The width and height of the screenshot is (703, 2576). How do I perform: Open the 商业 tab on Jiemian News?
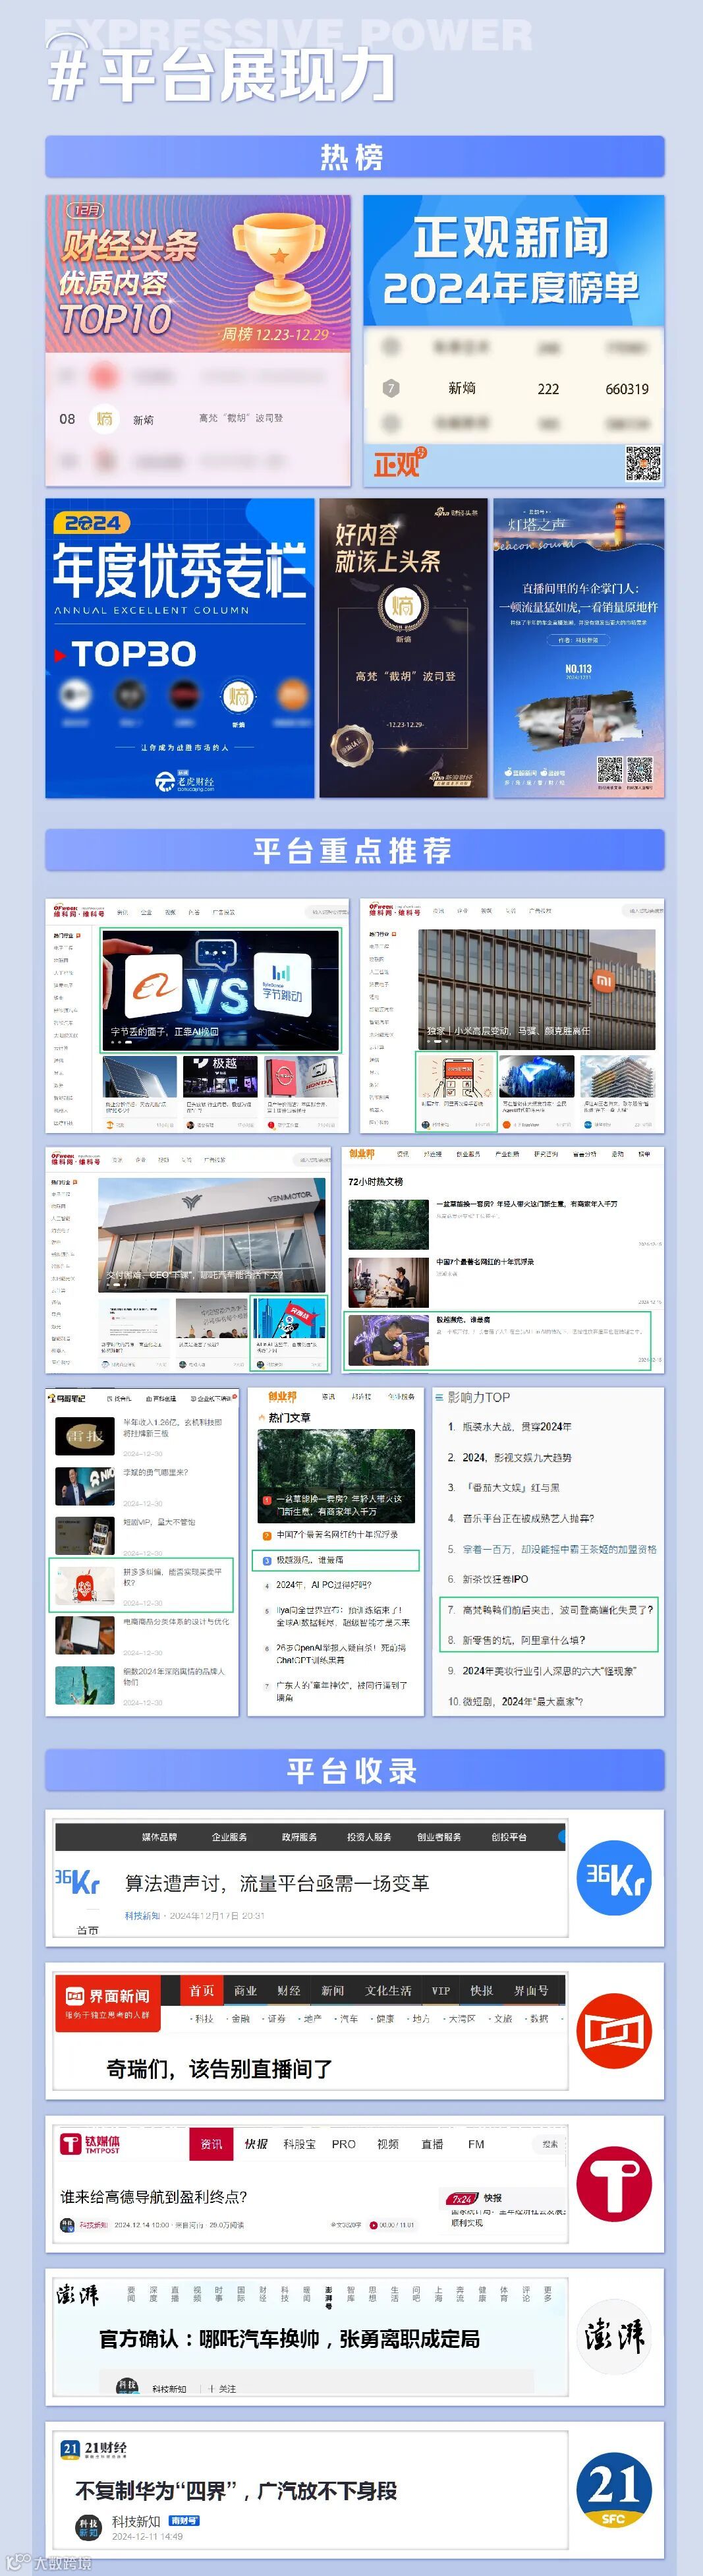pos(245,1991)
